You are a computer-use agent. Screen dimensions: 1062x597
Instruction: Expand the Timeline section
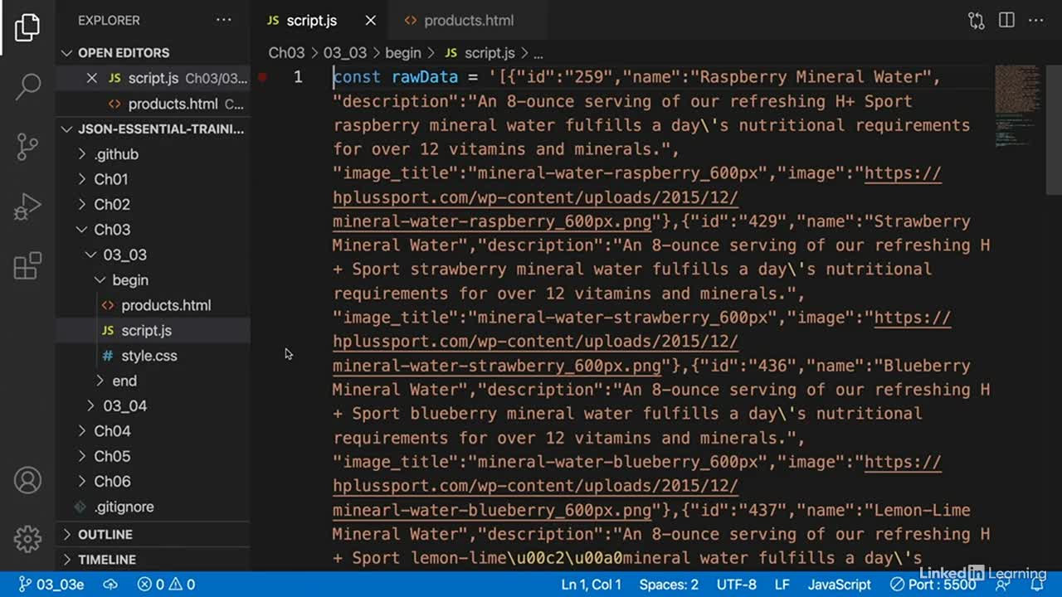click(153, 560)
